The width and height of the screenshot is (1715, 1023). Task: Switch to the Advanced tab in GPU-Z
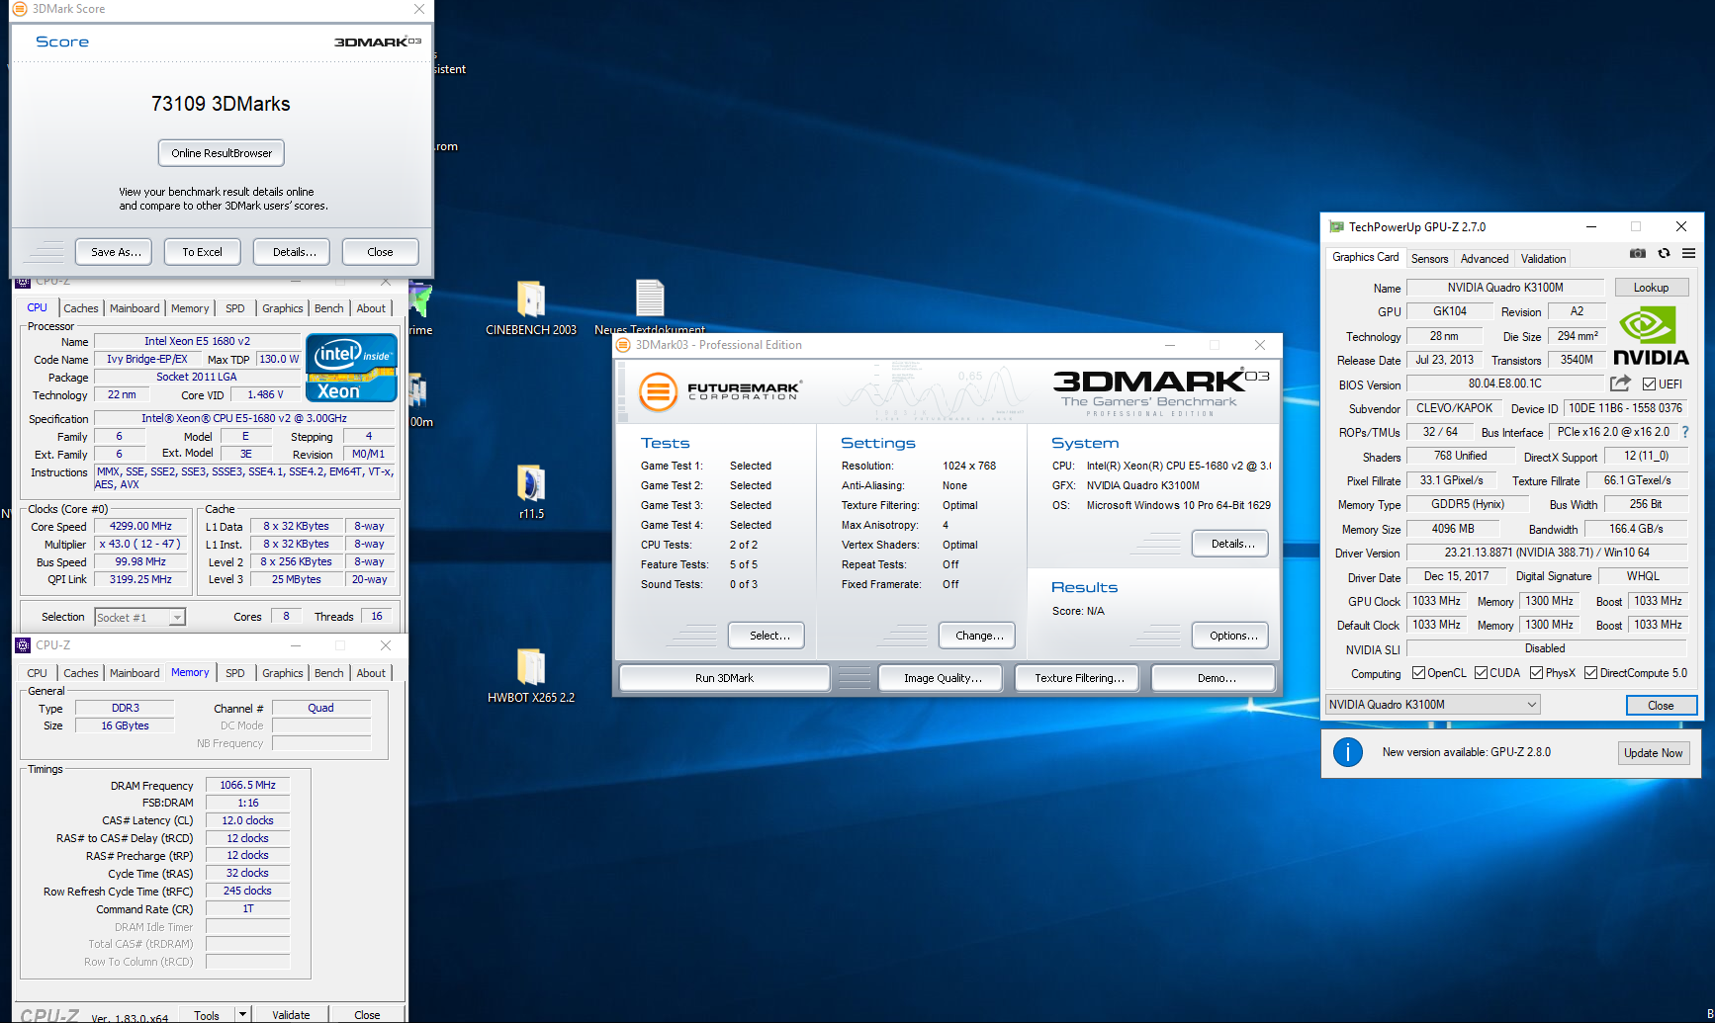click(x=1484, y=259)
